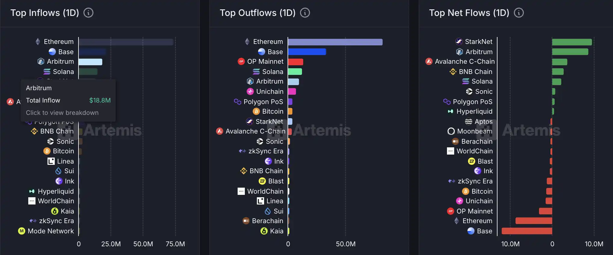Click the Ethereum outflow bar
Screen dimensions: 613x255
coord(335,42)
